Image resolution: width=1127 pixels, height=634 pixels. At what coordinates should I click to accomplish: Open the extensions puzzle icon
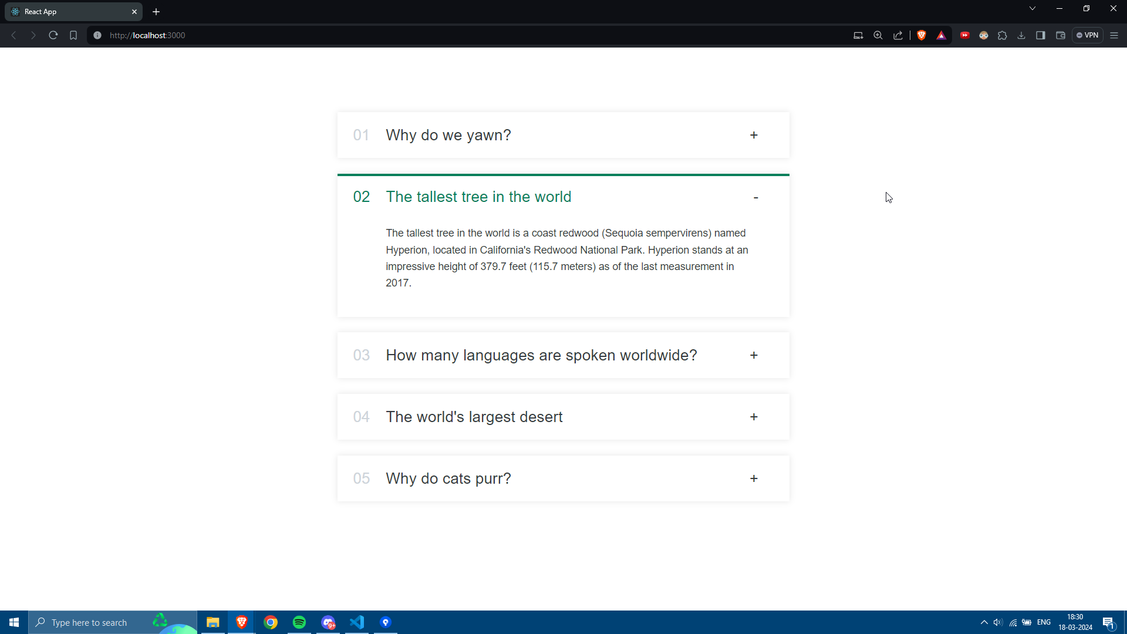(1003, 35)
